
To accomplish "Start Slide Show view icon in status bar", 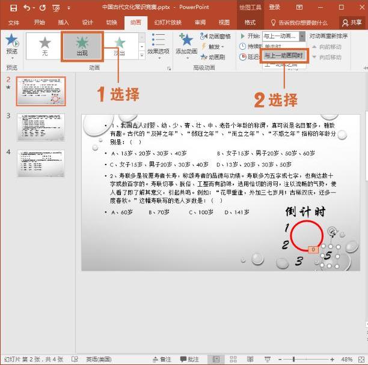I will [x=268, y=359].
